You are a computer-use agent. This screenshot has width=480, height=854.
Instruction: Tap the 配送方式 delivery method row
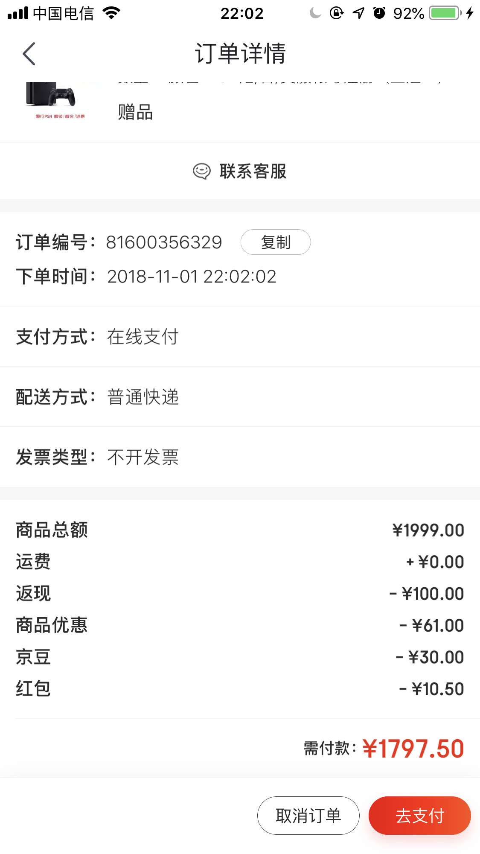[x=240, y=396]
